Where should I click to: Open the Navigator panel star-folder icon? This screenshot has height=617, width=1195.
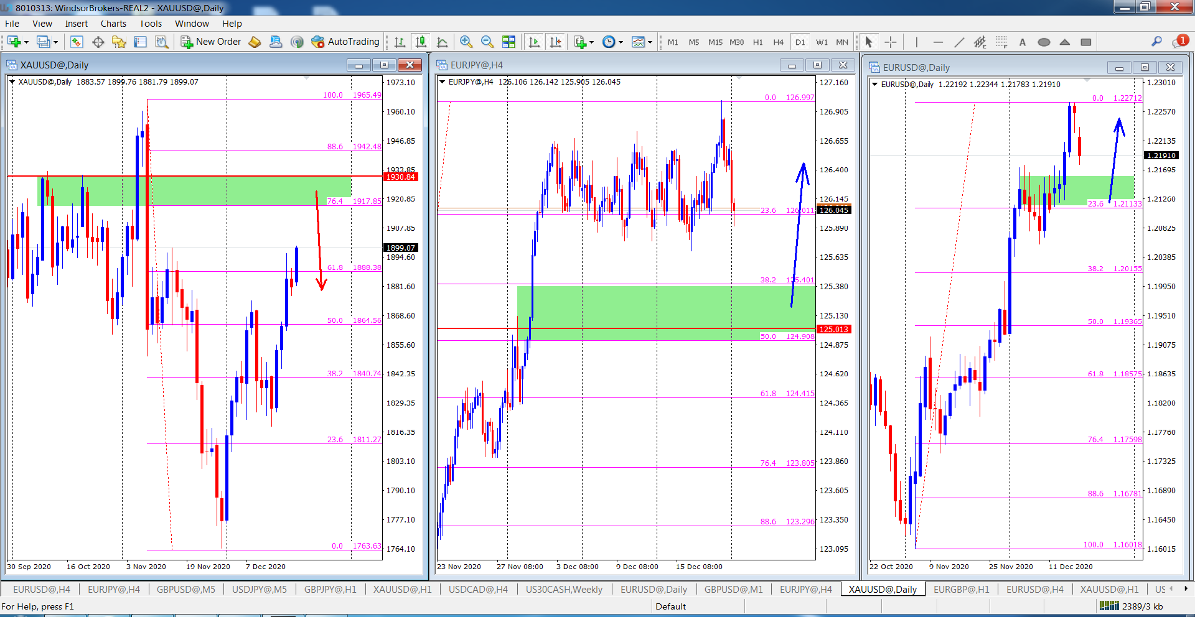tap(119, 42)
